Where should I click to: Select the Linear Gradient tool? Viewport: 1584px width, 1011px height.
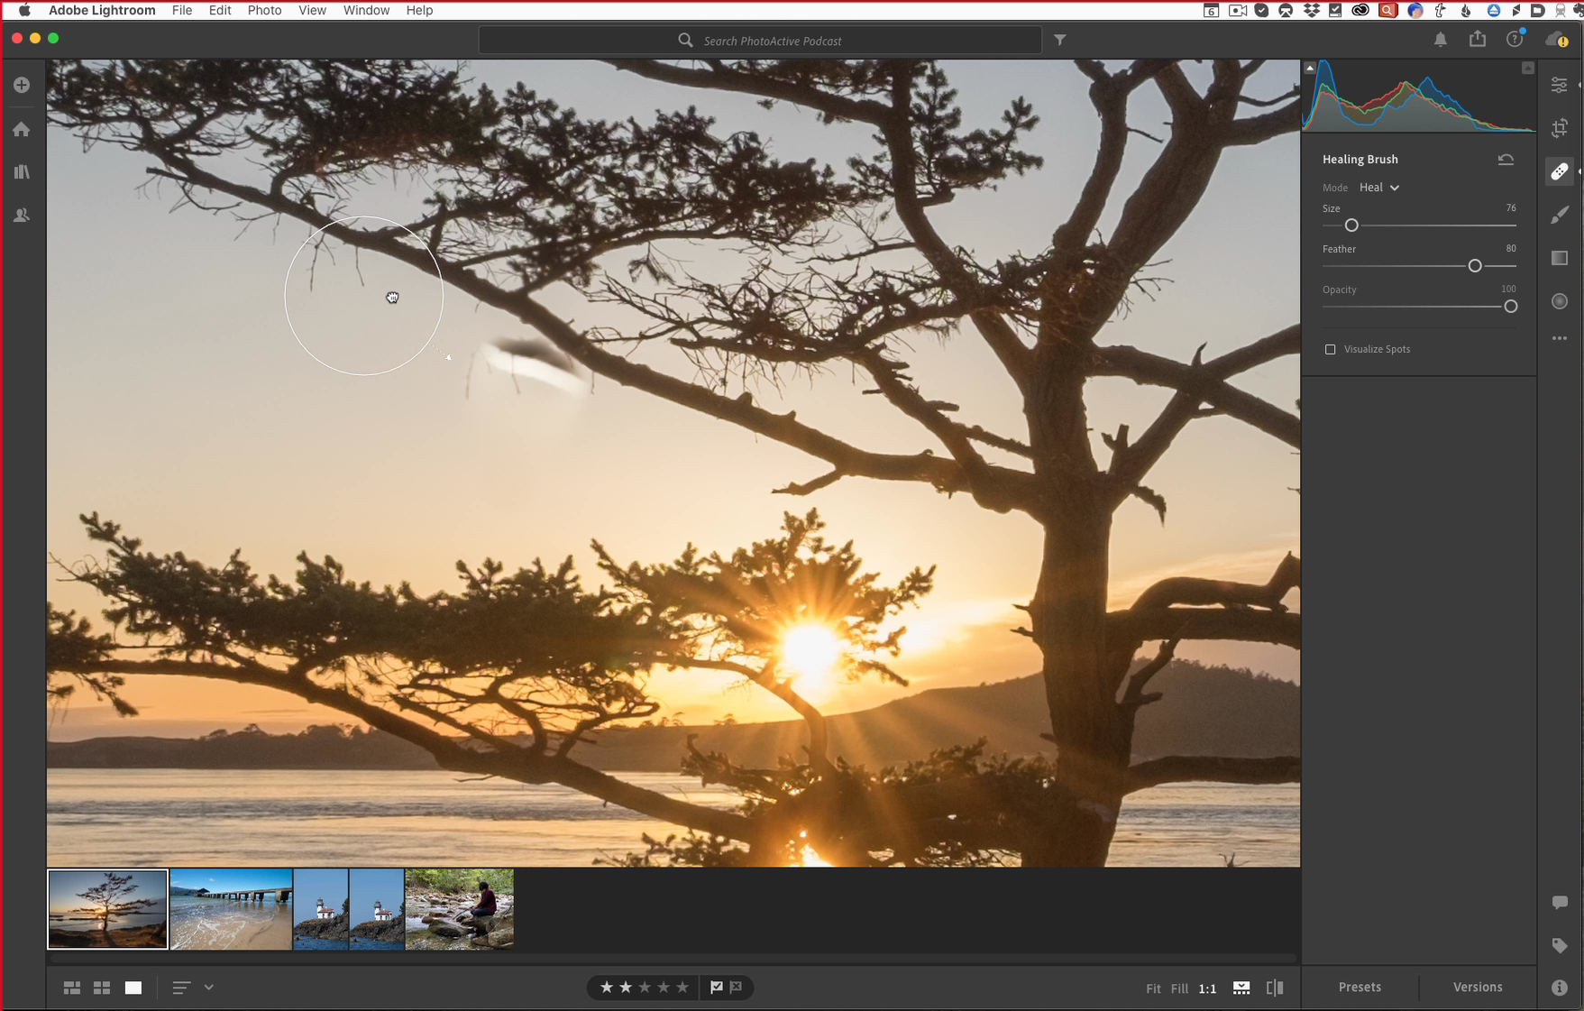1559,258
